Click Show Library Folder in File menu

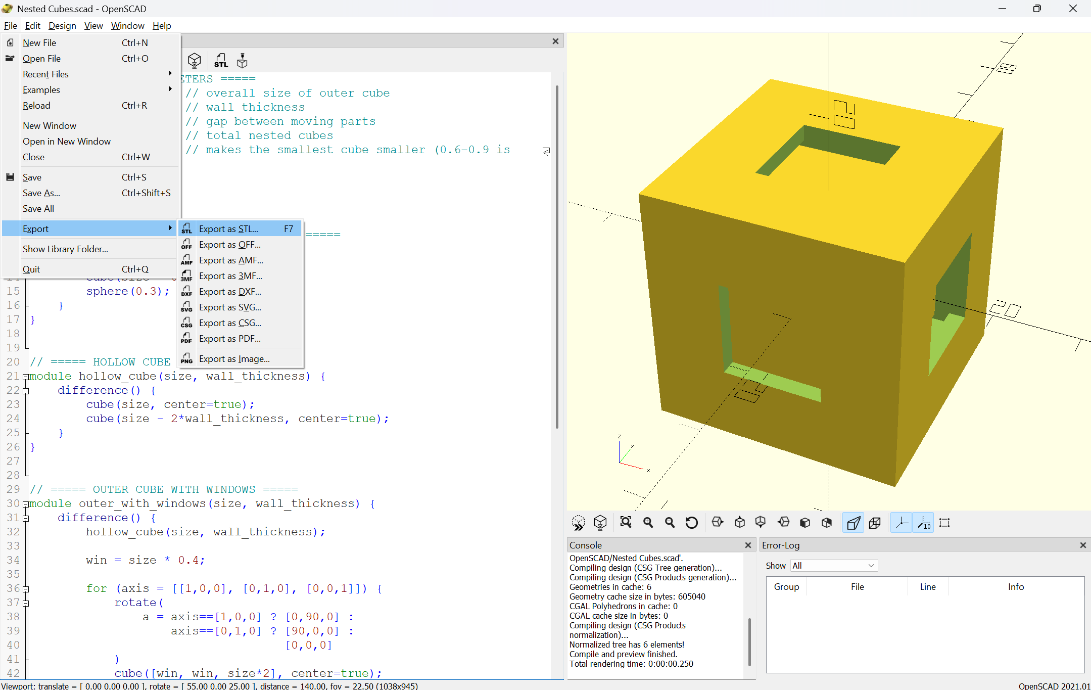point(65,249)
